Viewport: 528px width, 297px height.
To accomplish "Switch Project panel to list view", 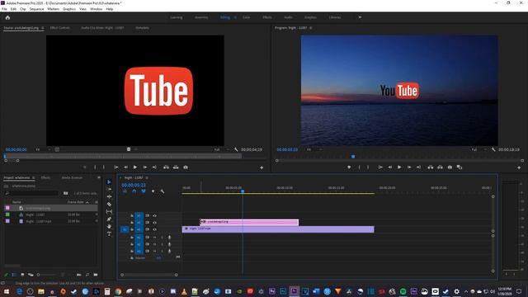I will coord(14,275).
